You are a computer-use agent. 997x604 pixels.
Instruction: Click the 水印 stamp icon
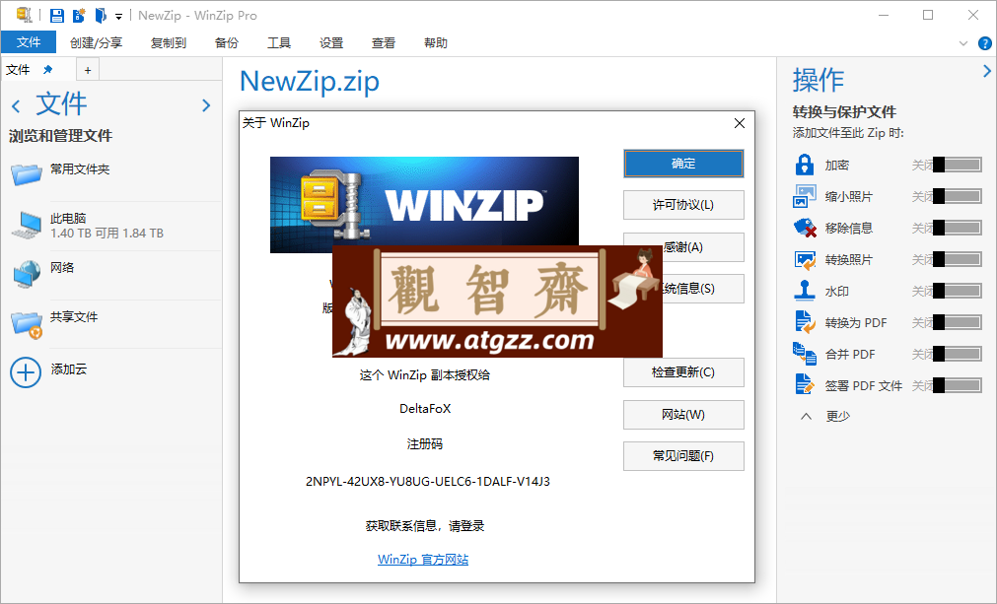[805, 291]
